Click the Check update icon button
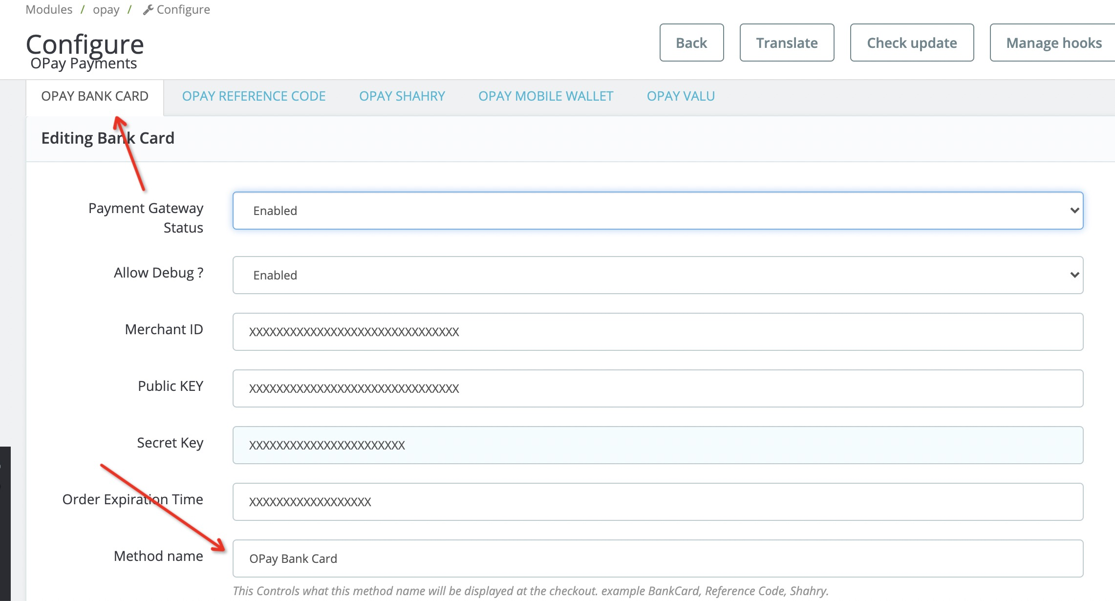This screenshot has width=1115, height=601. (912, 42)
